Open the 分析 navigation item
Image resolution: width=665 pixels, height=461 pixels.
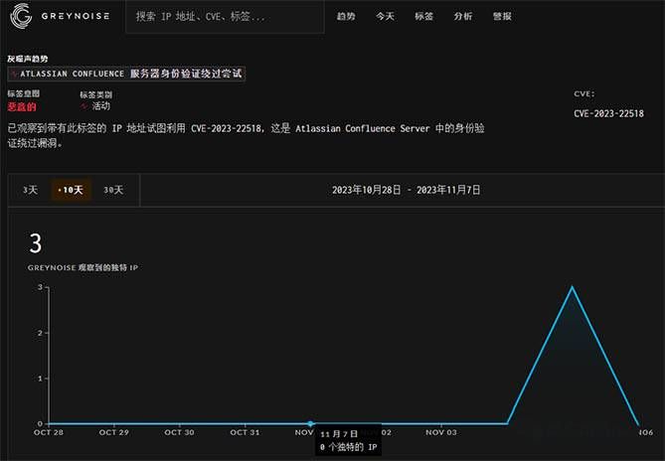(462, 16)
